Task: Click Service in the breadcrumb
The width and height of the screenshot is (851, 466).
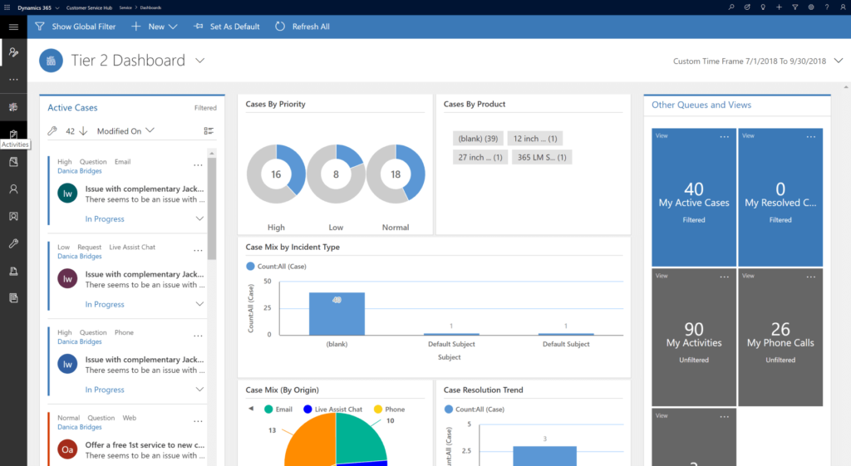Action: [x=125, y=7]
